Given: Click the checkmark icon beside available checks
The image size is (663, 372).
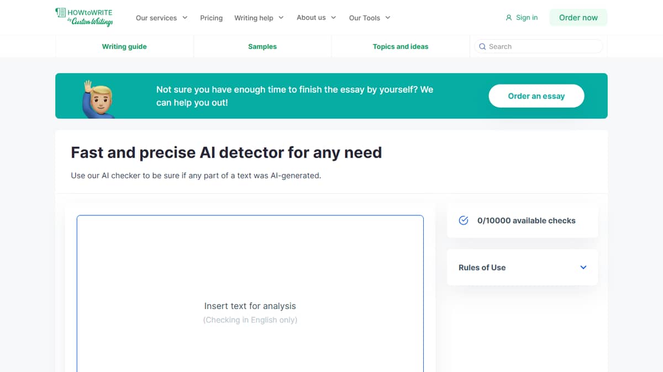Looking at the screenshot, I should (464, 220).
